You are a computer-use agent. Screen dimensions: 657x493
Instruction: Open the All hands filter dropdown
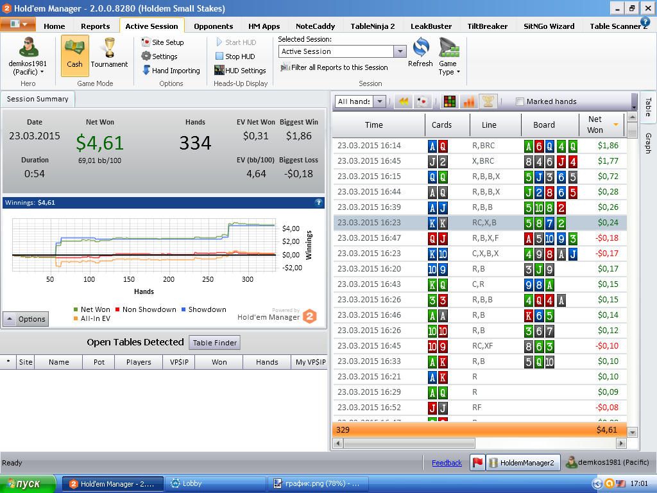pyautogui.click(x=380, y=101)
